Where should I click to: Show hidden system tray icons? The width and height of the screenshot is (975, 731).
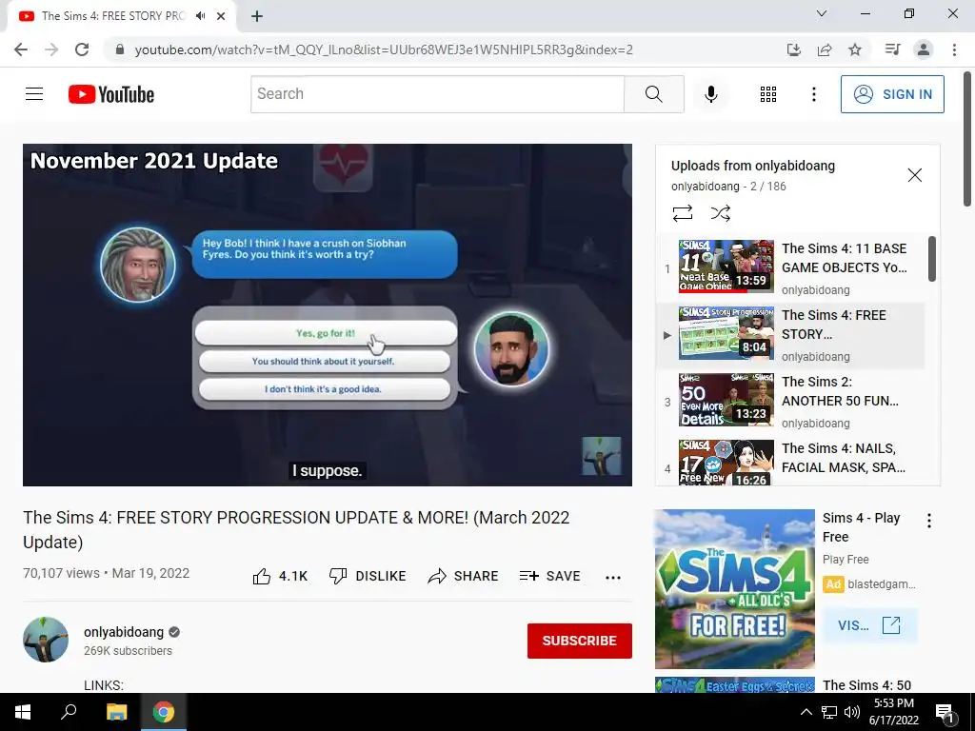coord(806,712)
